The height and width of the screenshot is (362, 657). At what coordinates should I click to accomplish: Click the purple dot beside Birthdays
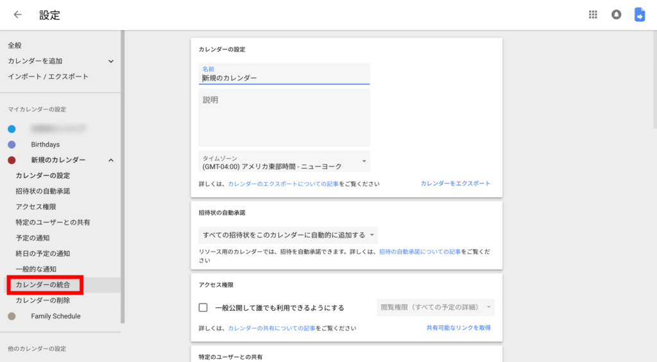coord(12,144)
